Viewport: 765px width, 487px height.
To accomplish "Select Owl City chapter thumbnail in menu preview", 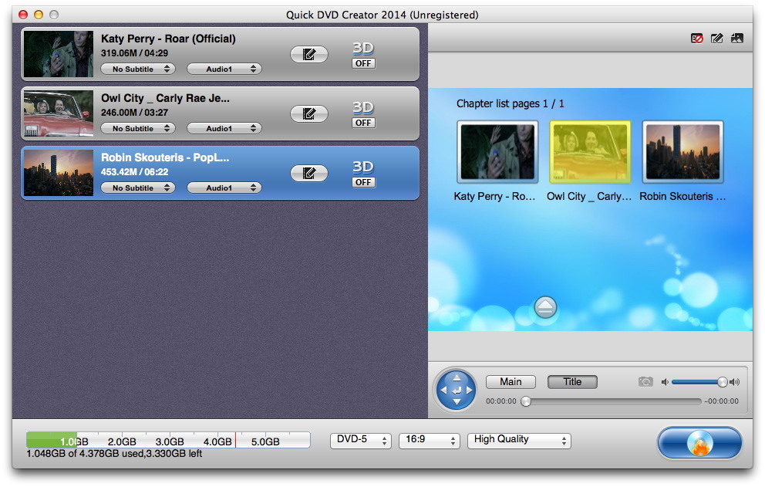I will (x=590, y=152).
